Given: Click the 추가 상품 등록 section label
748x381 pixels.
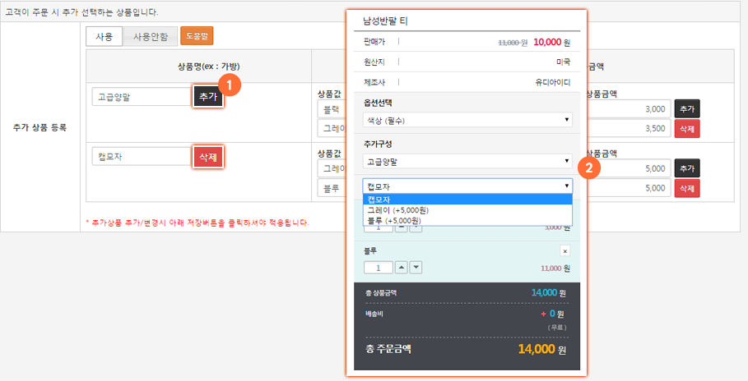Looking at the screenshot, I should click(39, 127).
